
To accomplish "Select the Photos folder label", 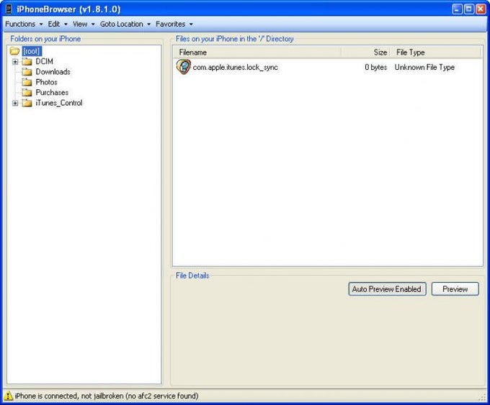I will tap(47, 82).
